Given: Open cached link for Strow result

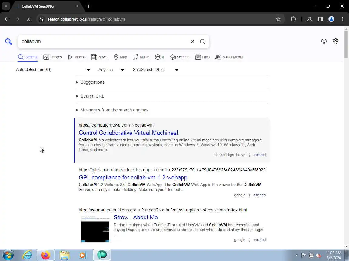Looking at the screenshot, I should click(260, 240).
